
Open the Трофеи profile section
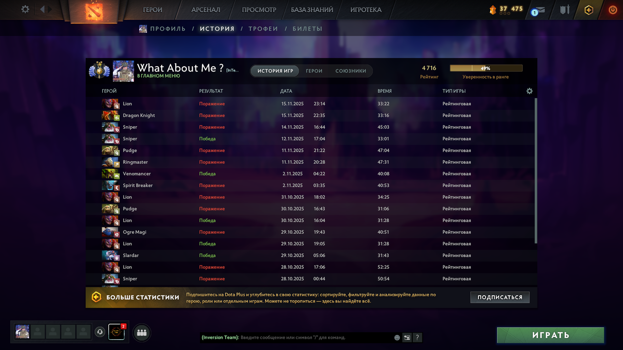(263, 29)
